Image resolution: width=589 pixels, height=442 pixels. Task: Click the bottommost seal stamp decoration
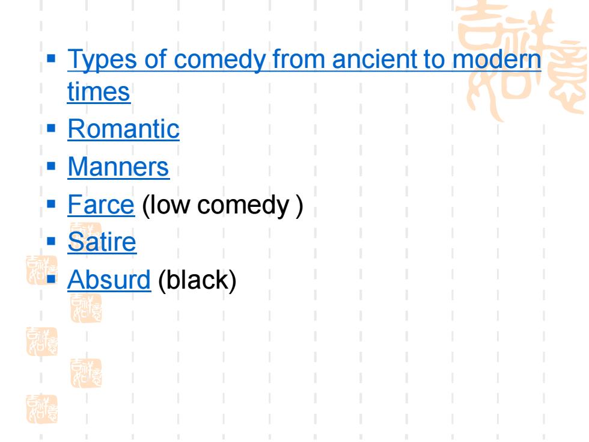41,409
